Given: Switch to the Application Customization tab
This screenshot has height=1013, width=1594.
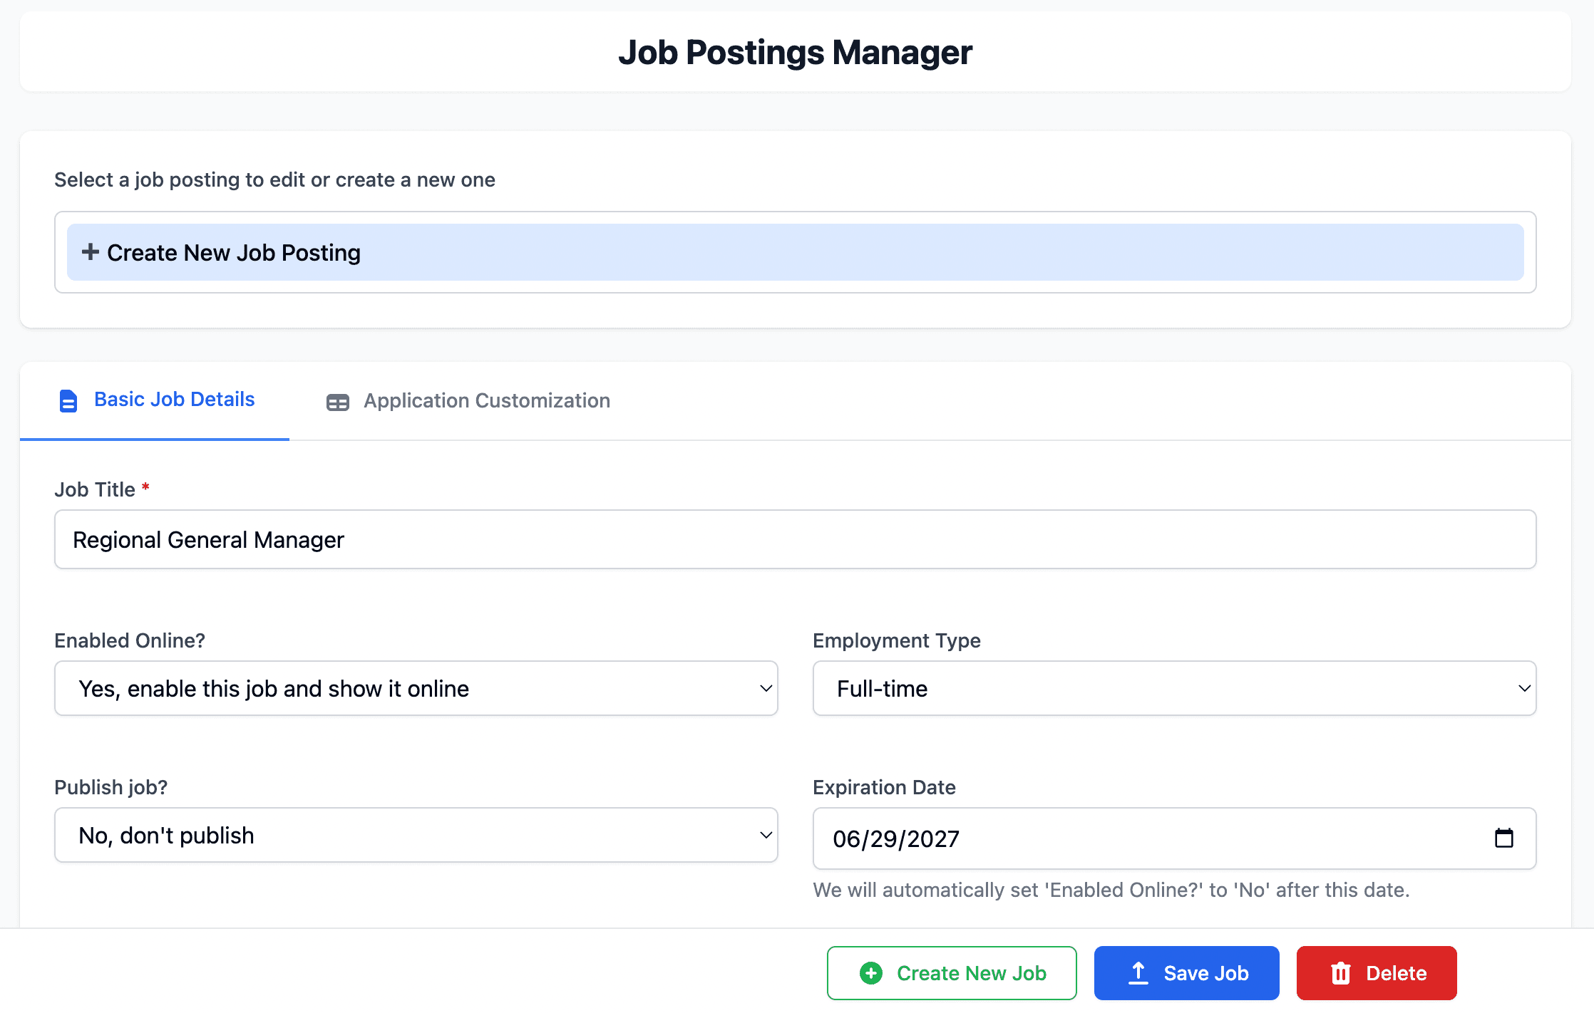Looking at the screenshot, I should coord(468,400).
